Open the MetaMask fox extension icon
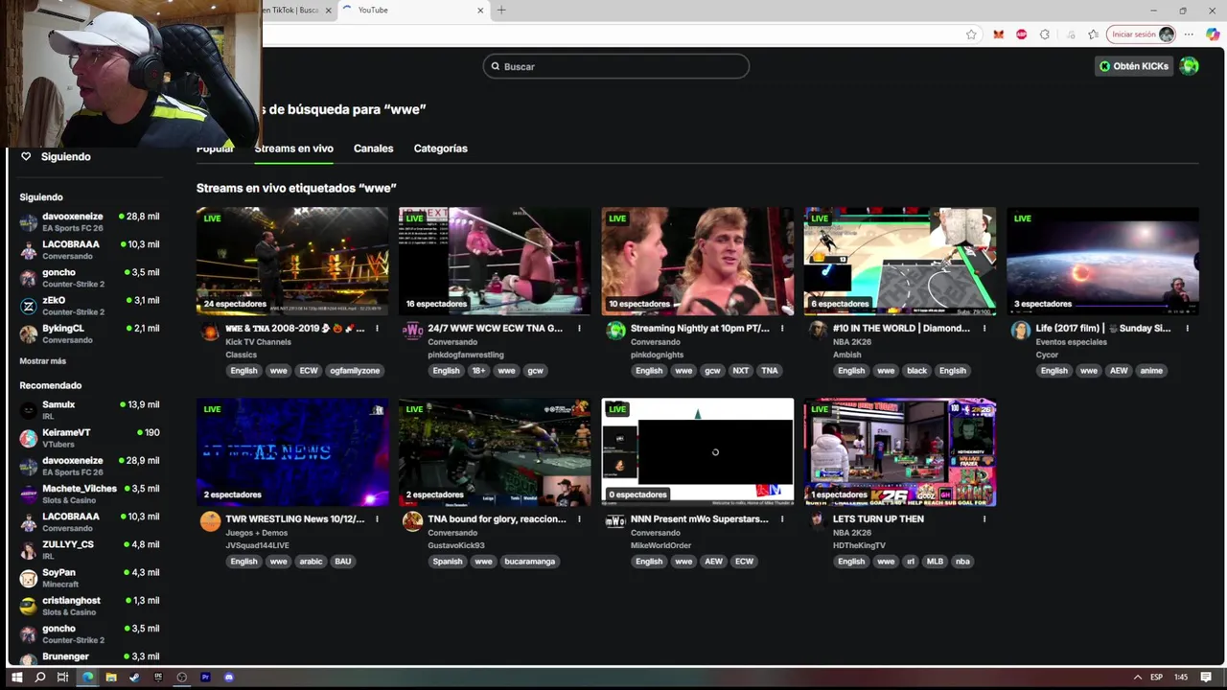The height and width of the screenshot is (690, 1227). tap(998, 34)
